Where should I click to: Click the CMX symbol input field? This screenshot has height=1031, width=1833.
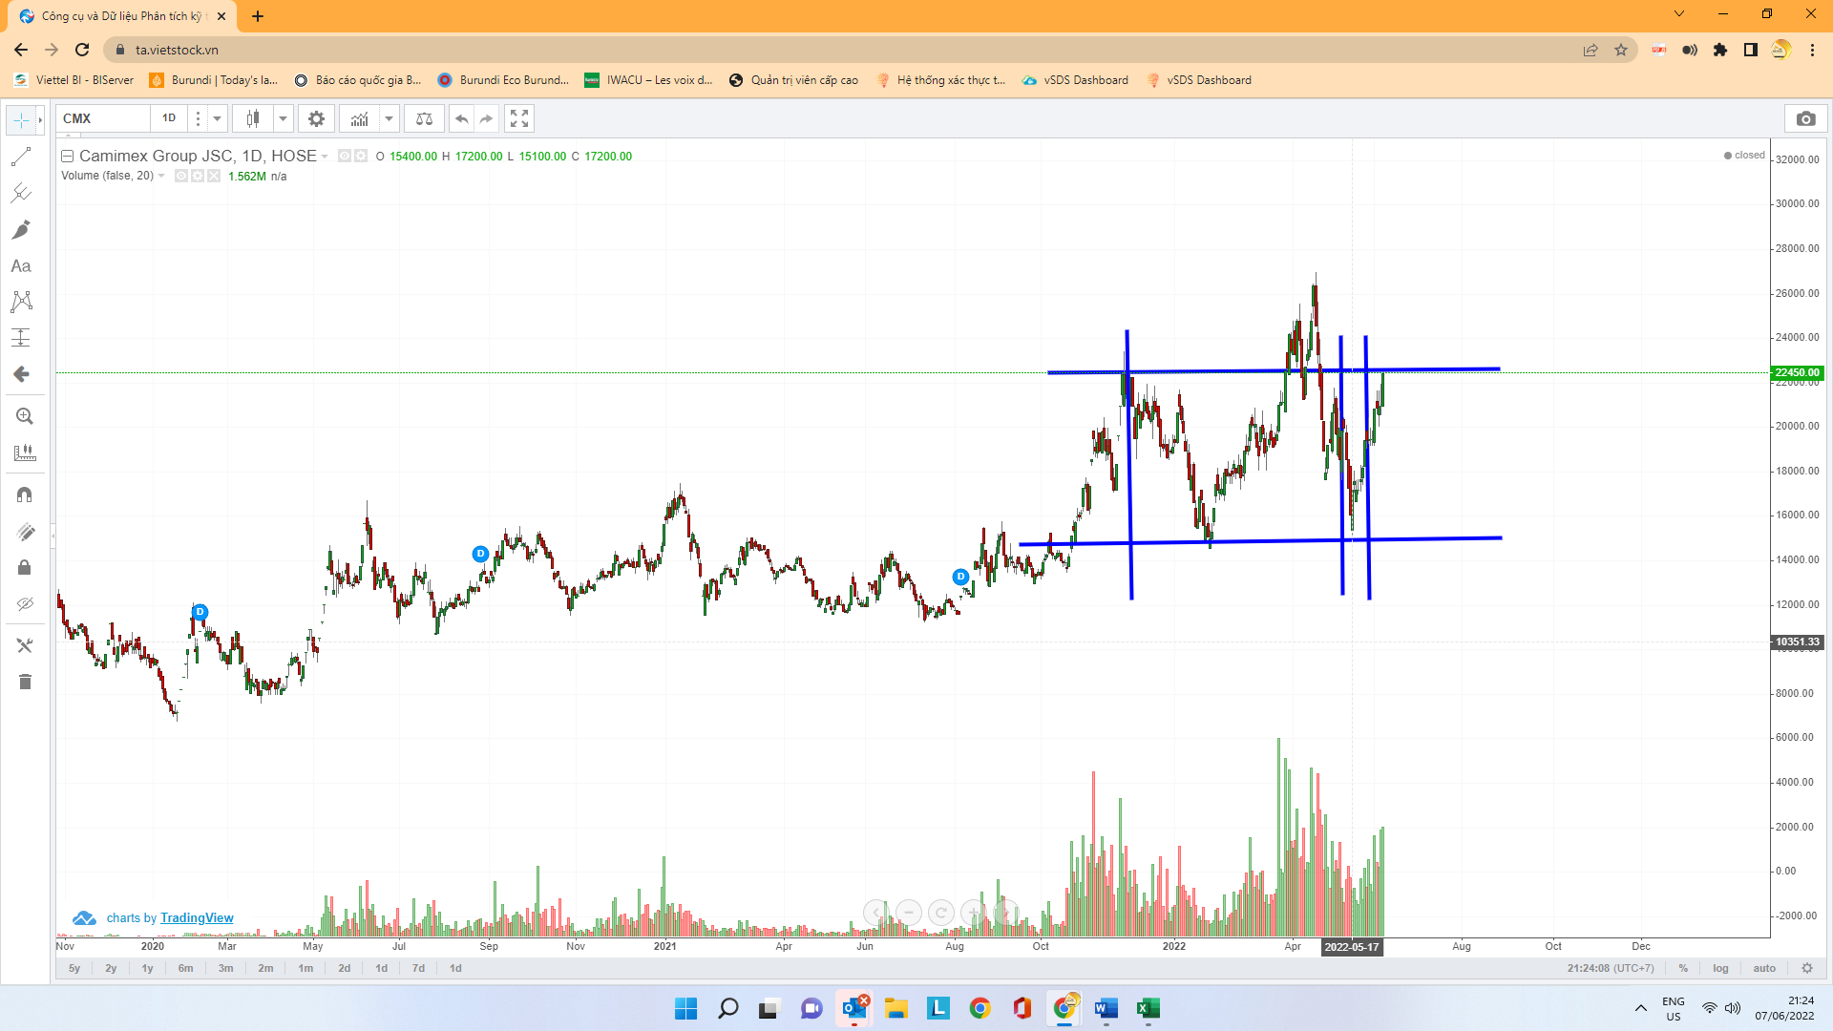(x=103, y=118)
